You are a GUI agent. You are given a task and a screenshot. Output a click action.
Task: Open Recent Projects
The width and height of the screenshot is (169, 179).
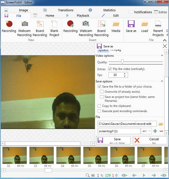(x=158, y=29)
